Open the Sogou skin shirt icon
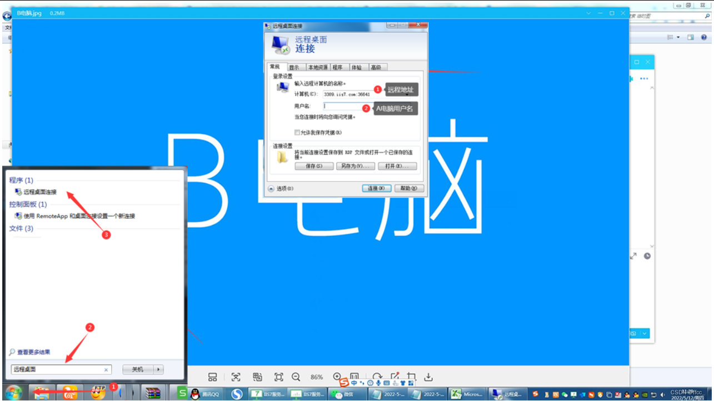Image resolution: width=714 pixels, height=401 pixels. (402, 383)
